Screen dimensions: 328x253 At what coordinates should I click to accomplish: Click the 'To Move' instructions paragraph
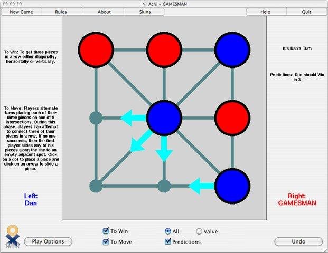31,138
